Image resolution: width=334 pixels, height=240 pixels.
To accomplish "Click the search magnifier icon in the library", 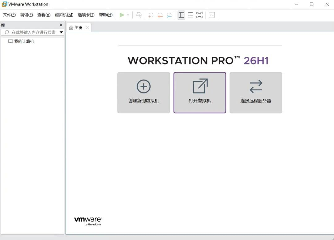I will point(6,32).
